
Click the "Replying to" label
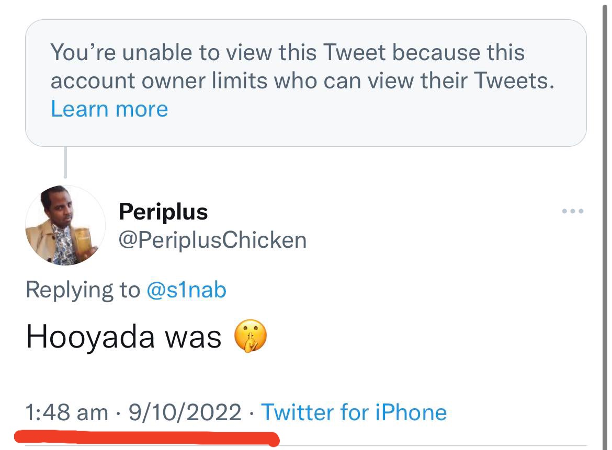[83, 290]
